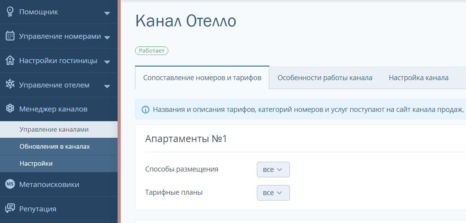This screenshot has height=223, width=466.
Task: Click the info icon in the blue notice
Action: (x=146, y=109)
